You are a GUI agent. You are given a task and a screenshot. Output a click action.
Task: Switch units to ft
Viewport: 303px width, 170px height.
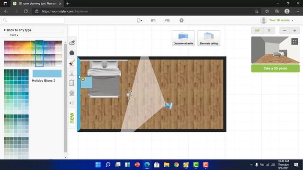269,30
